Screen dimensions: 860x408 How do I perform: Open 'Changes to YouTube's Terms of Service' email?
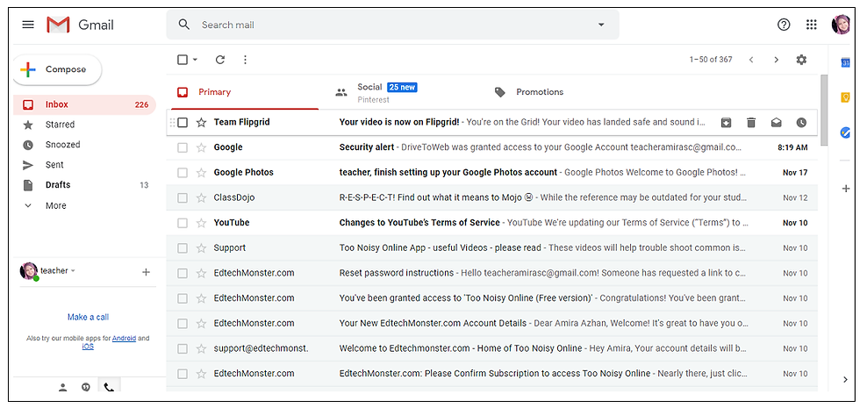click(x=492, y=223)
